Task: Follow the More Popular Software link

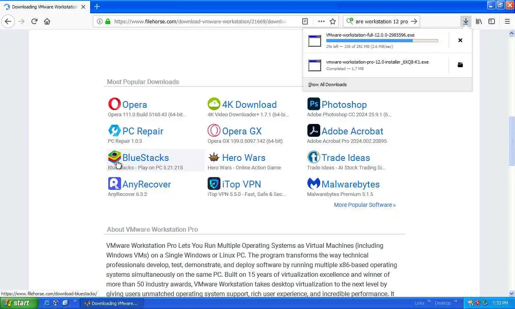Action: point(365,205)
